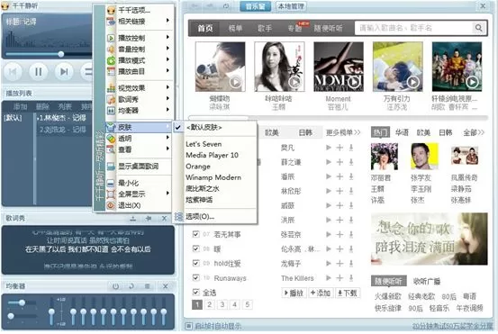Expand the 播放控制 submenu

click(140, 38)
